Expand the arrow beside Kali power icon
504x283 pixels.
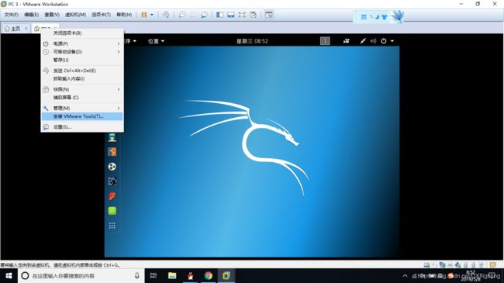392,41
